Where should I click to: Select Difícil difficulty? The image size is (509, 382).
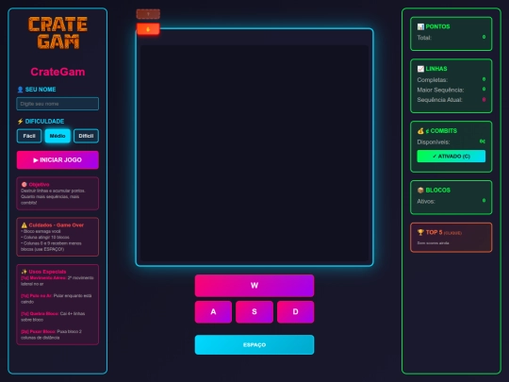(86, 136)
